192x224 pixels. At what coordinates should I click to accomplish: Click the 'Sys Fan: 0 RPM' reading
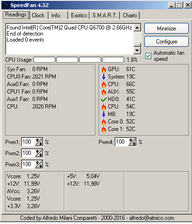click(x=27, y=69)
